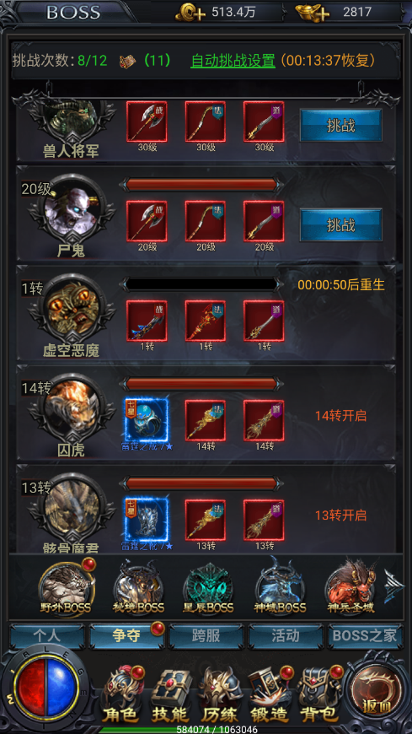The image size is (412, 734).
Task: Open the 历练 helmet icon
Action: click(221, 694)
